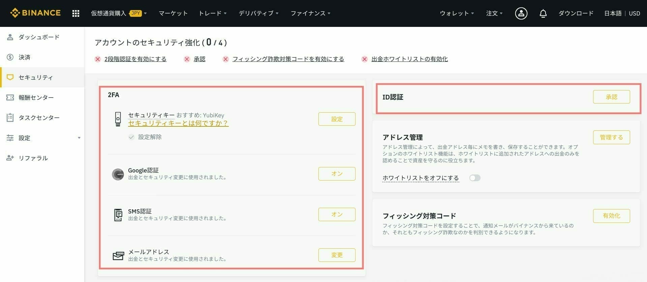
Task: Click the オン button for Google認証
Action: point(337,174)
